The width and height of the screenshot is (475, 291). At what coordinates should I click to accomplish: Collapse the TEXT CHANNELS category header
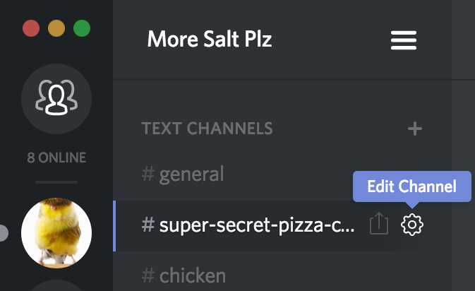pyautogui.click(x=207, y=129)
